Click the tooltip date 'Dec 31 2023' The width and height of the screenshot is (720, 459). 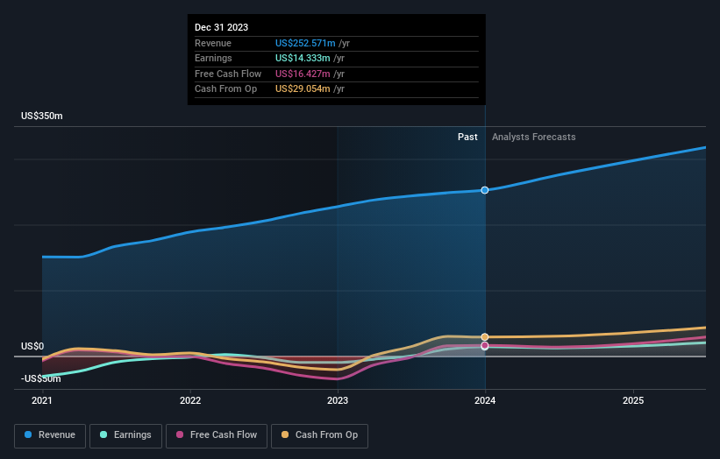click(221, 27)
